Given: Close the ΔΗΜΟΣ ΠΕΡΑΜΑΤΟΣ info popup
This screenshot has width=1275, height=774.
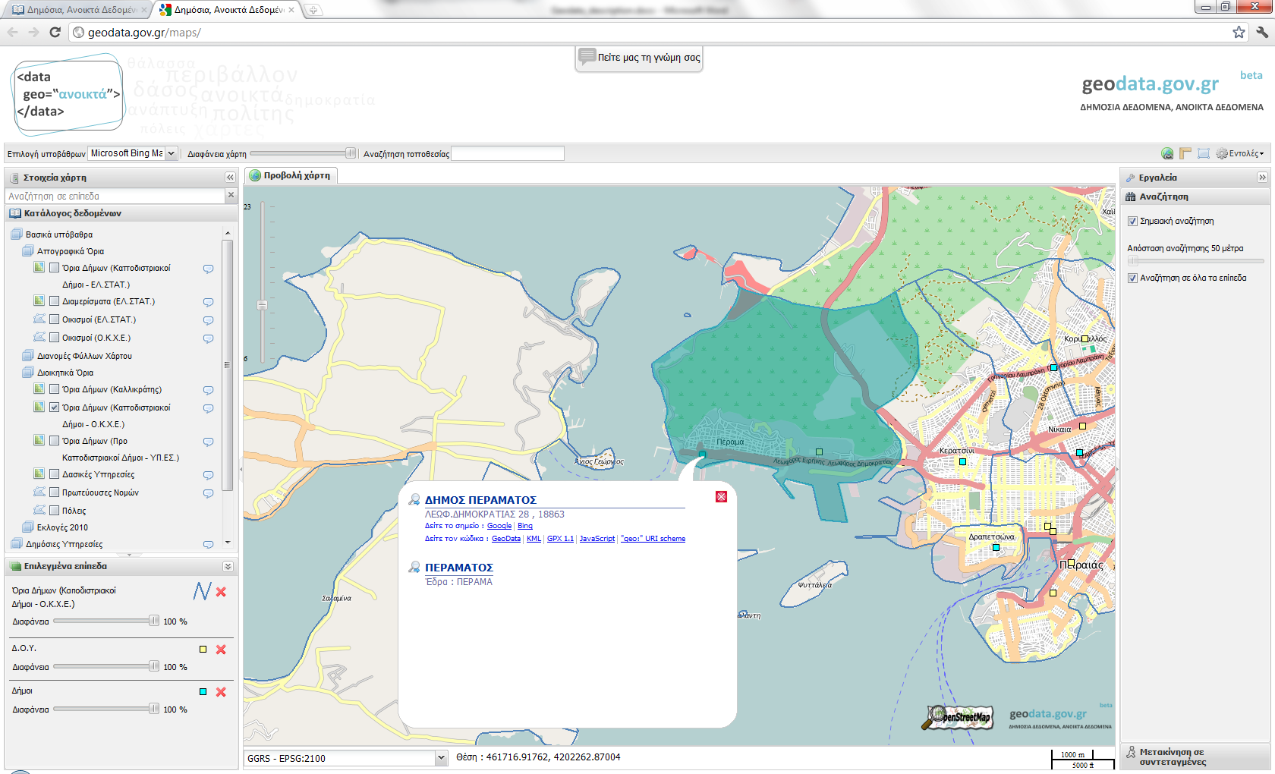Looking at the screenshot, I should point(721,497).
